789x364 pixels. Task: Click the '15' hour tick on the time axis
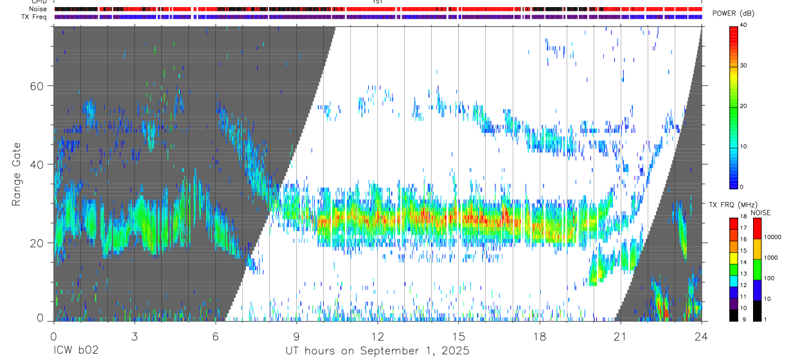click(459, 336)
